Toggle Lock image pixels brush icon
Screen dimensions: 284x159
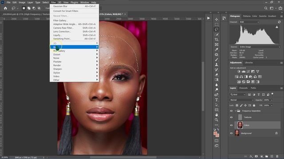[241, 105]
